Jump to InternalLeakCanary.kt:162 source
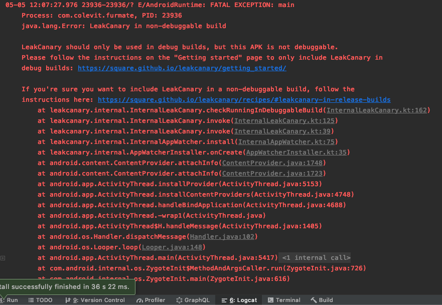 (377, 110)
